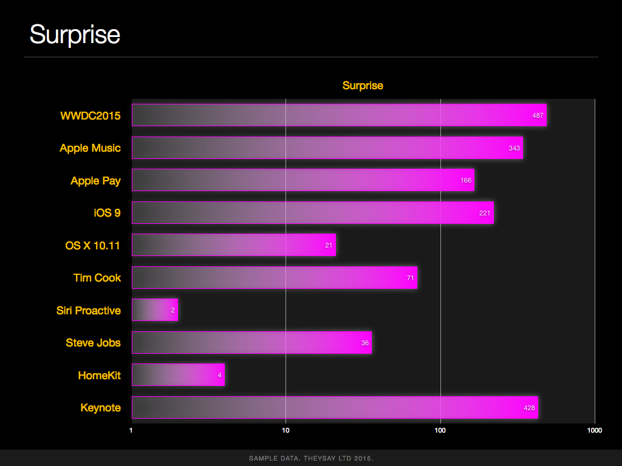Choose the magenta bar for Keynote
Viewport: 622px width, 466px height.
pos(335,408)
